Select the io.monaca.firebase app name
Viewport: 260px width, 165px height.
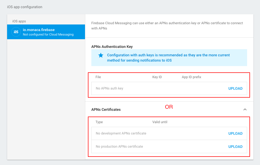click(x=39, y=30)
